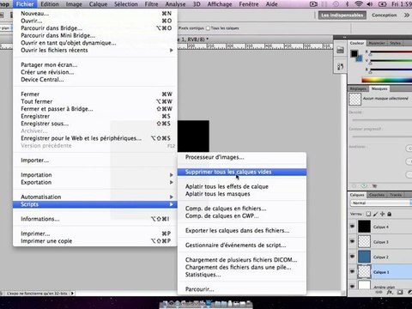Image resolution: width=412 pixels, height=309 pixels.
Task: Click the link layers icon at panel bottom
Action: (379, 292)
